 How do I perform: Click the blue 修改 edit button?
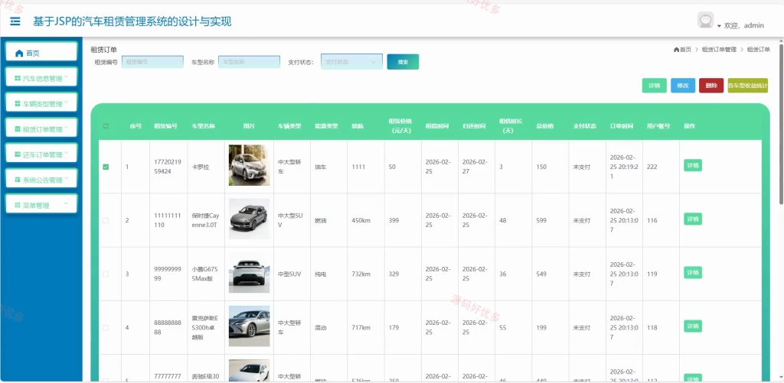click(x=683, y=86)
